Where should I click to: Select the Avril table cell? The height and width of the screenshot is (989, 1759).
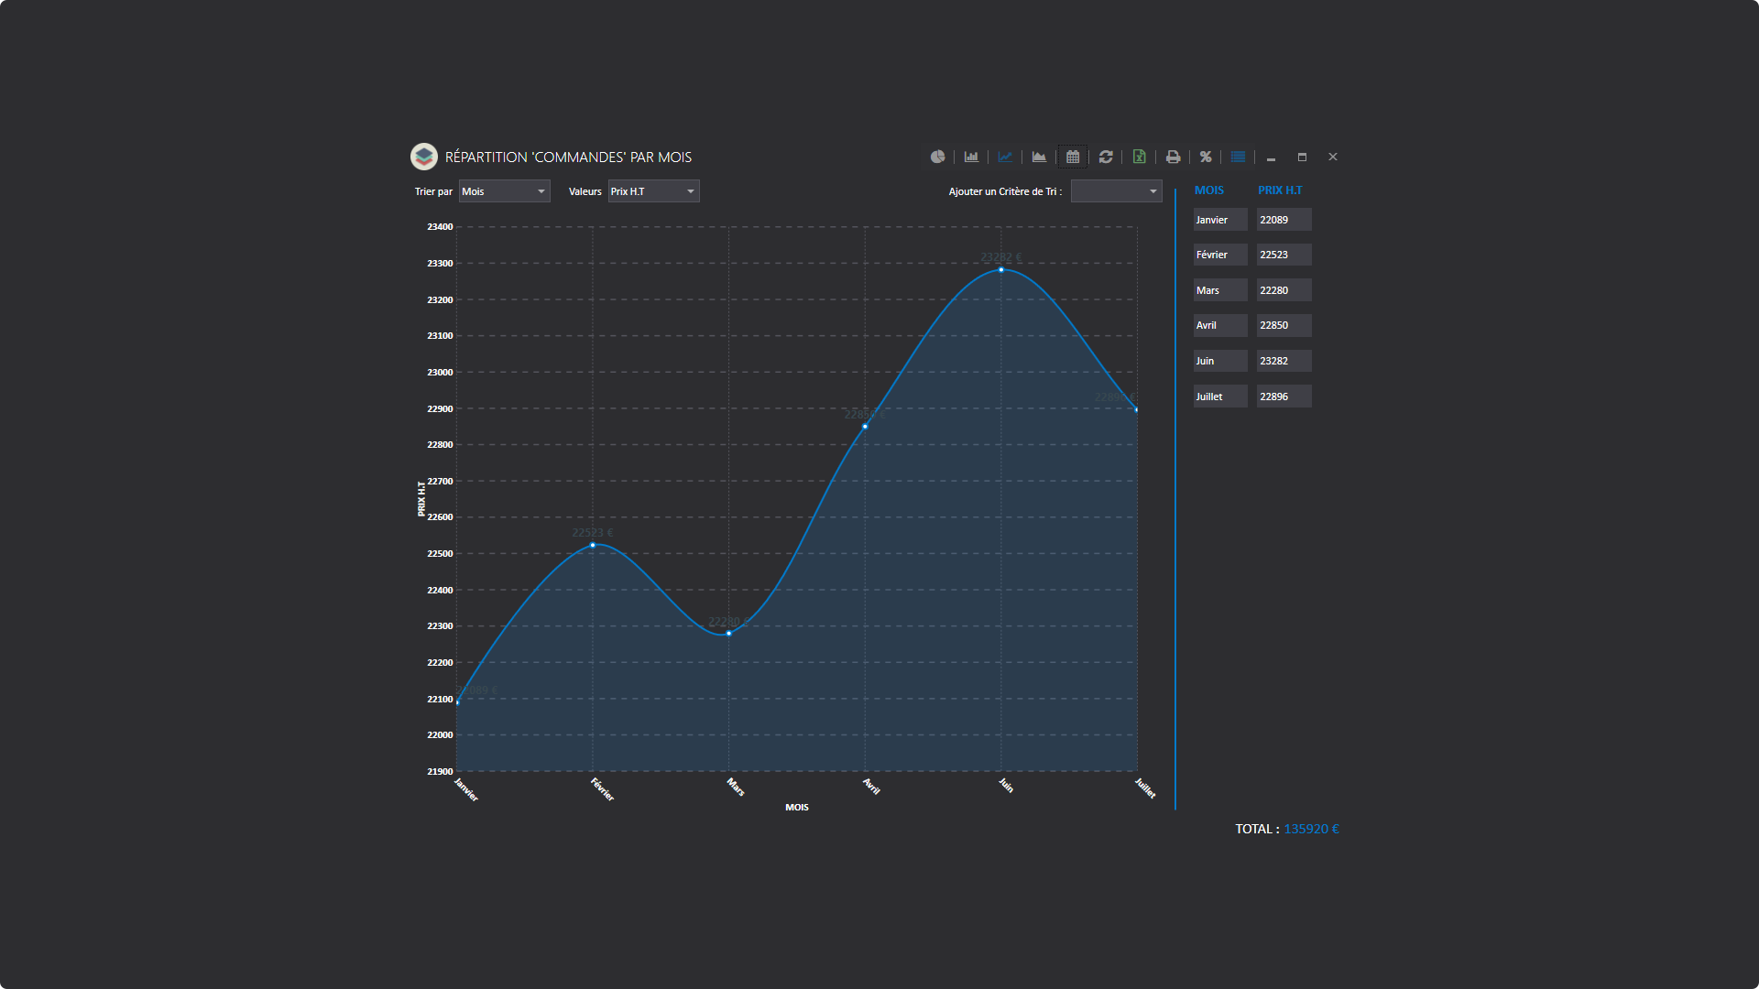1220,325
